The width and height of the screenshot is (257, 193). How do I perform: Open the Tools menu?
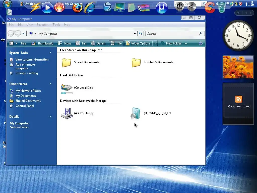tap(56, 25)
